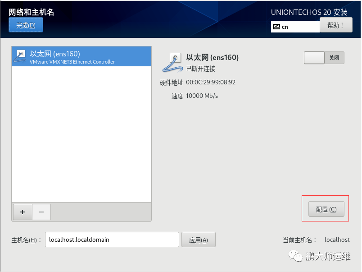
Task: Click the large Ethernet cable icon in details
Action: pyautogui.click(x=172, y=62)
